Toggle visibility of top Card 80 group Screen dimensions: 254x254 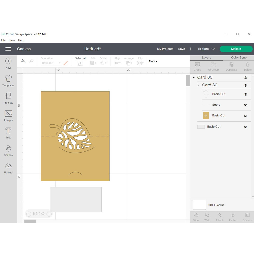245,78
